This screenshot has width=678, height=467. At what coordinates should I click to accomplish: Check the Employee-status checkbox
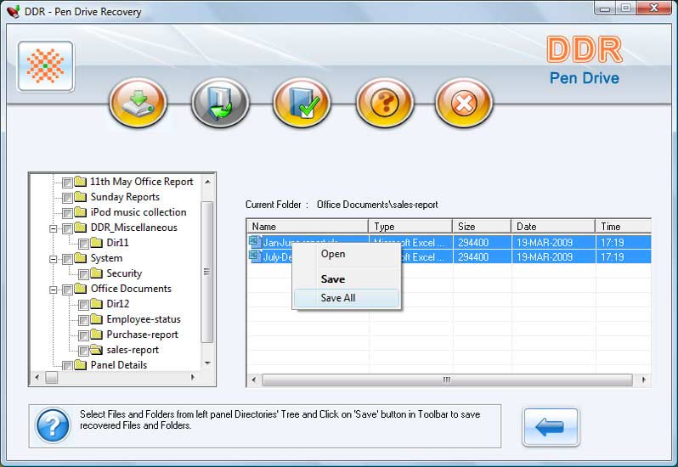click(x=84, y=320)
